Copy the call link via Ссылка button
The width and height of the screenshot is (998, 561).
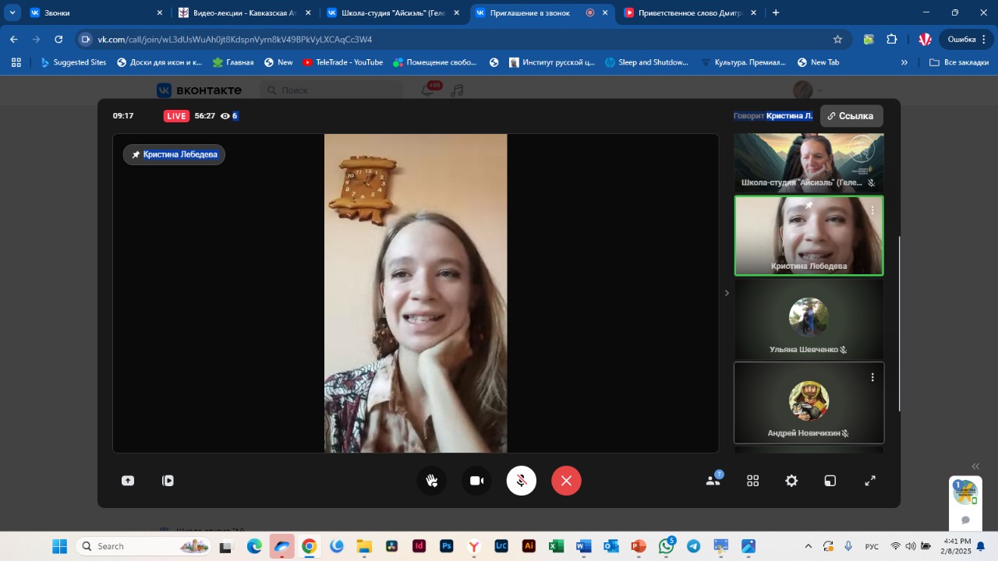[x=851, y=116]
